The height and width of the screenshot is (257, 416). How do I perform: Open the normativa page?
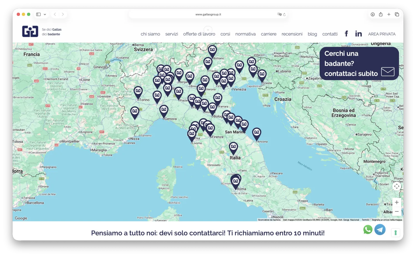click(245, 34)
